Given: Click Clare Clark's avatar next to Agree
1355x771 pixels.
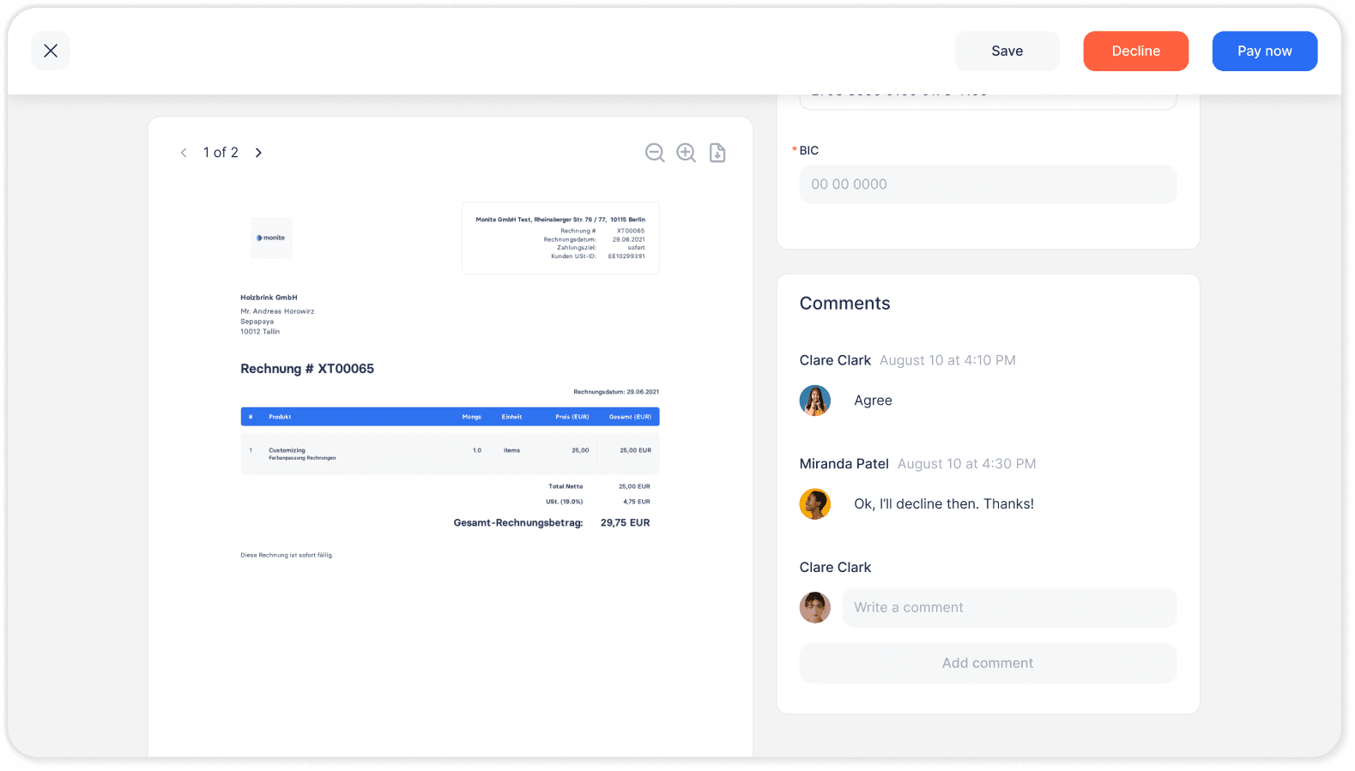Looking at the screenshot, I should (x=815, y=401).
